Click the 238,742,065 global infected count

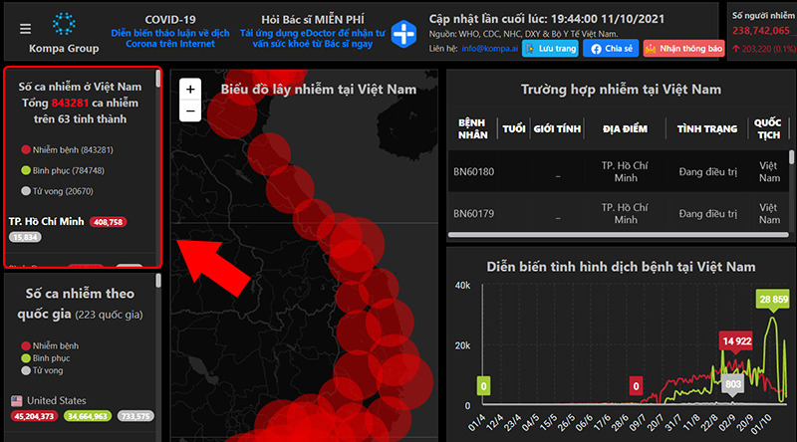(761, 31)
